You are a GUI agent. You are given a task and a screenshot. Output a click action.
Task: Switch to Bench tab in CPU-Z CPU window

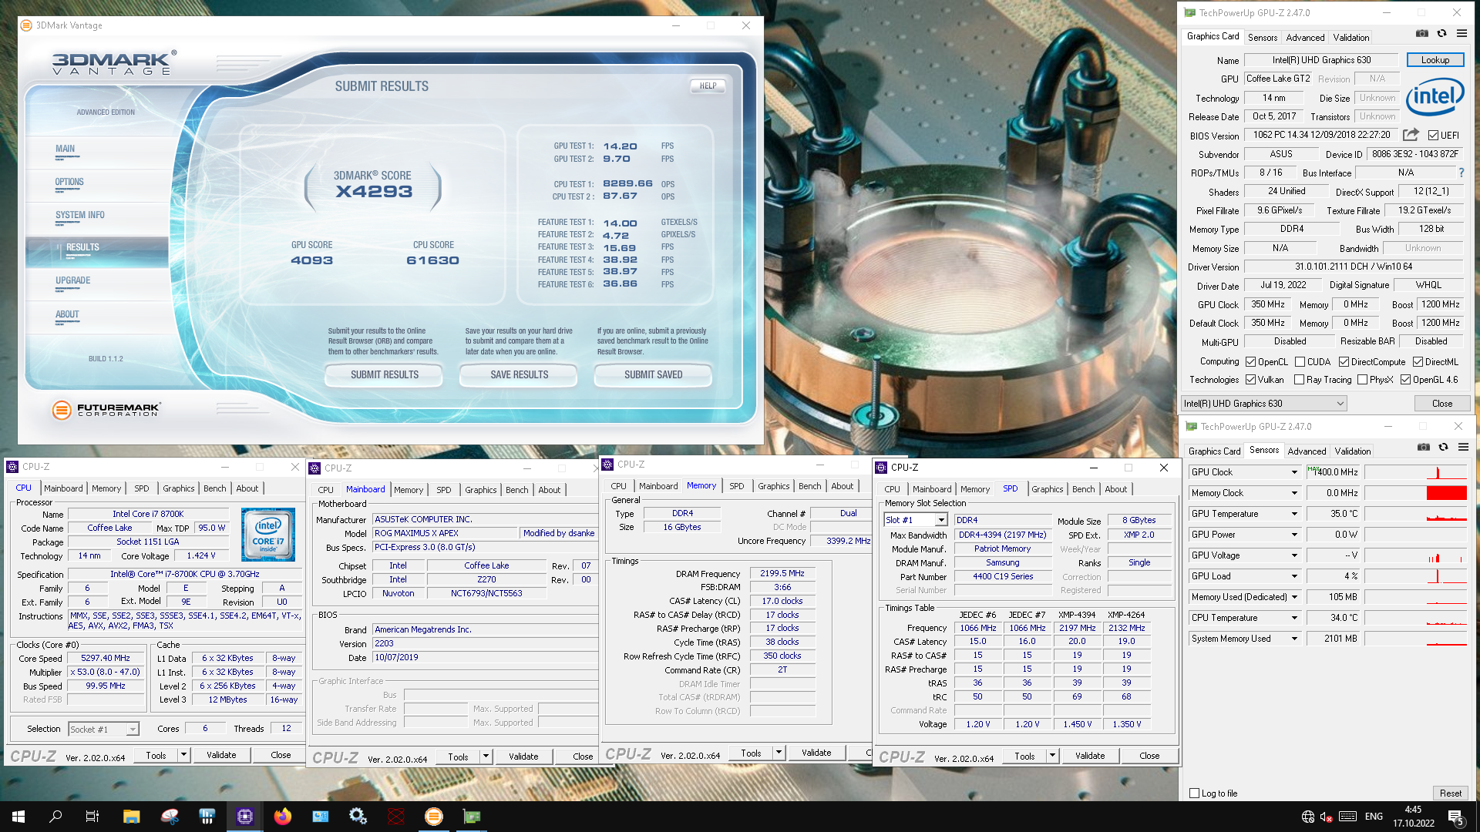click(x=215, y=488)
